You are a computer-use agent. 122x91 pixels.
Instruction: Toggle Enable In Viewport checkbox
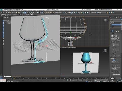111,36
